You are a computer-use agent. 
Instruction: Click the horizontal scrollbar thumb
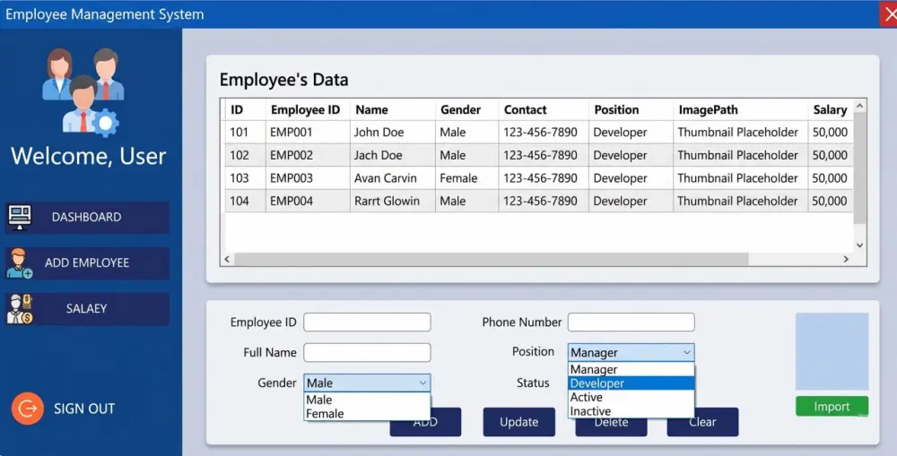point(491,260)
